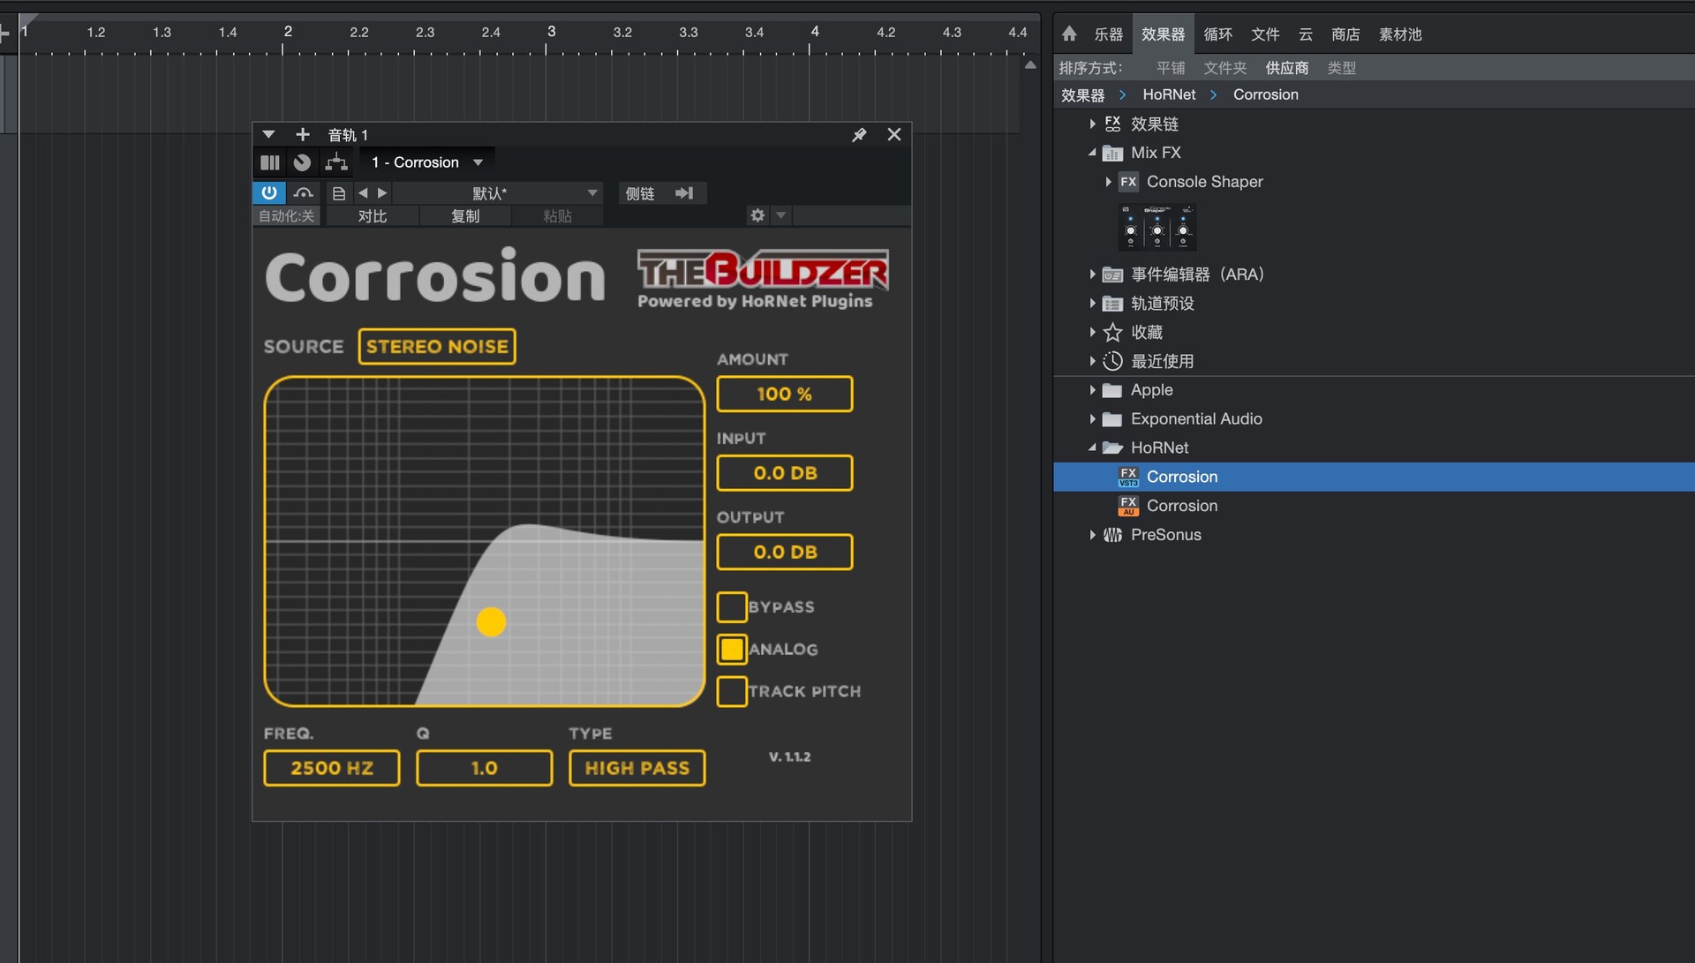Collapse the HoRNet folder
The width and height of the screenshot is (1695, 963).
(x=1092, y=448)
